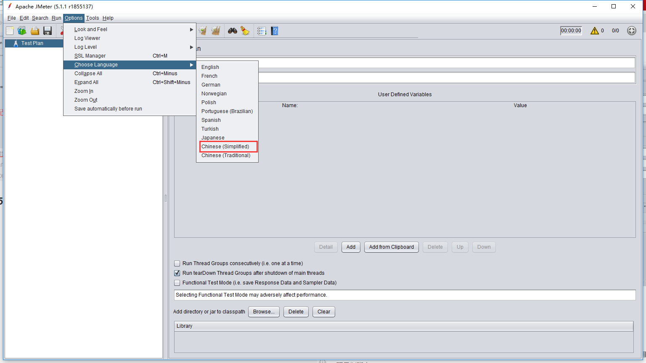Click the Save floppy disk icon
The width and height of the screenshot is (646, 363).
click(x=48, y=31)
